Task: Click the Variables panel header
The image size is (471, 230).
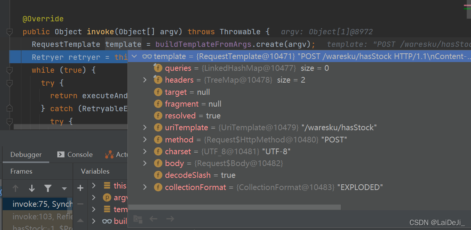Action: (x=95, y=171)
